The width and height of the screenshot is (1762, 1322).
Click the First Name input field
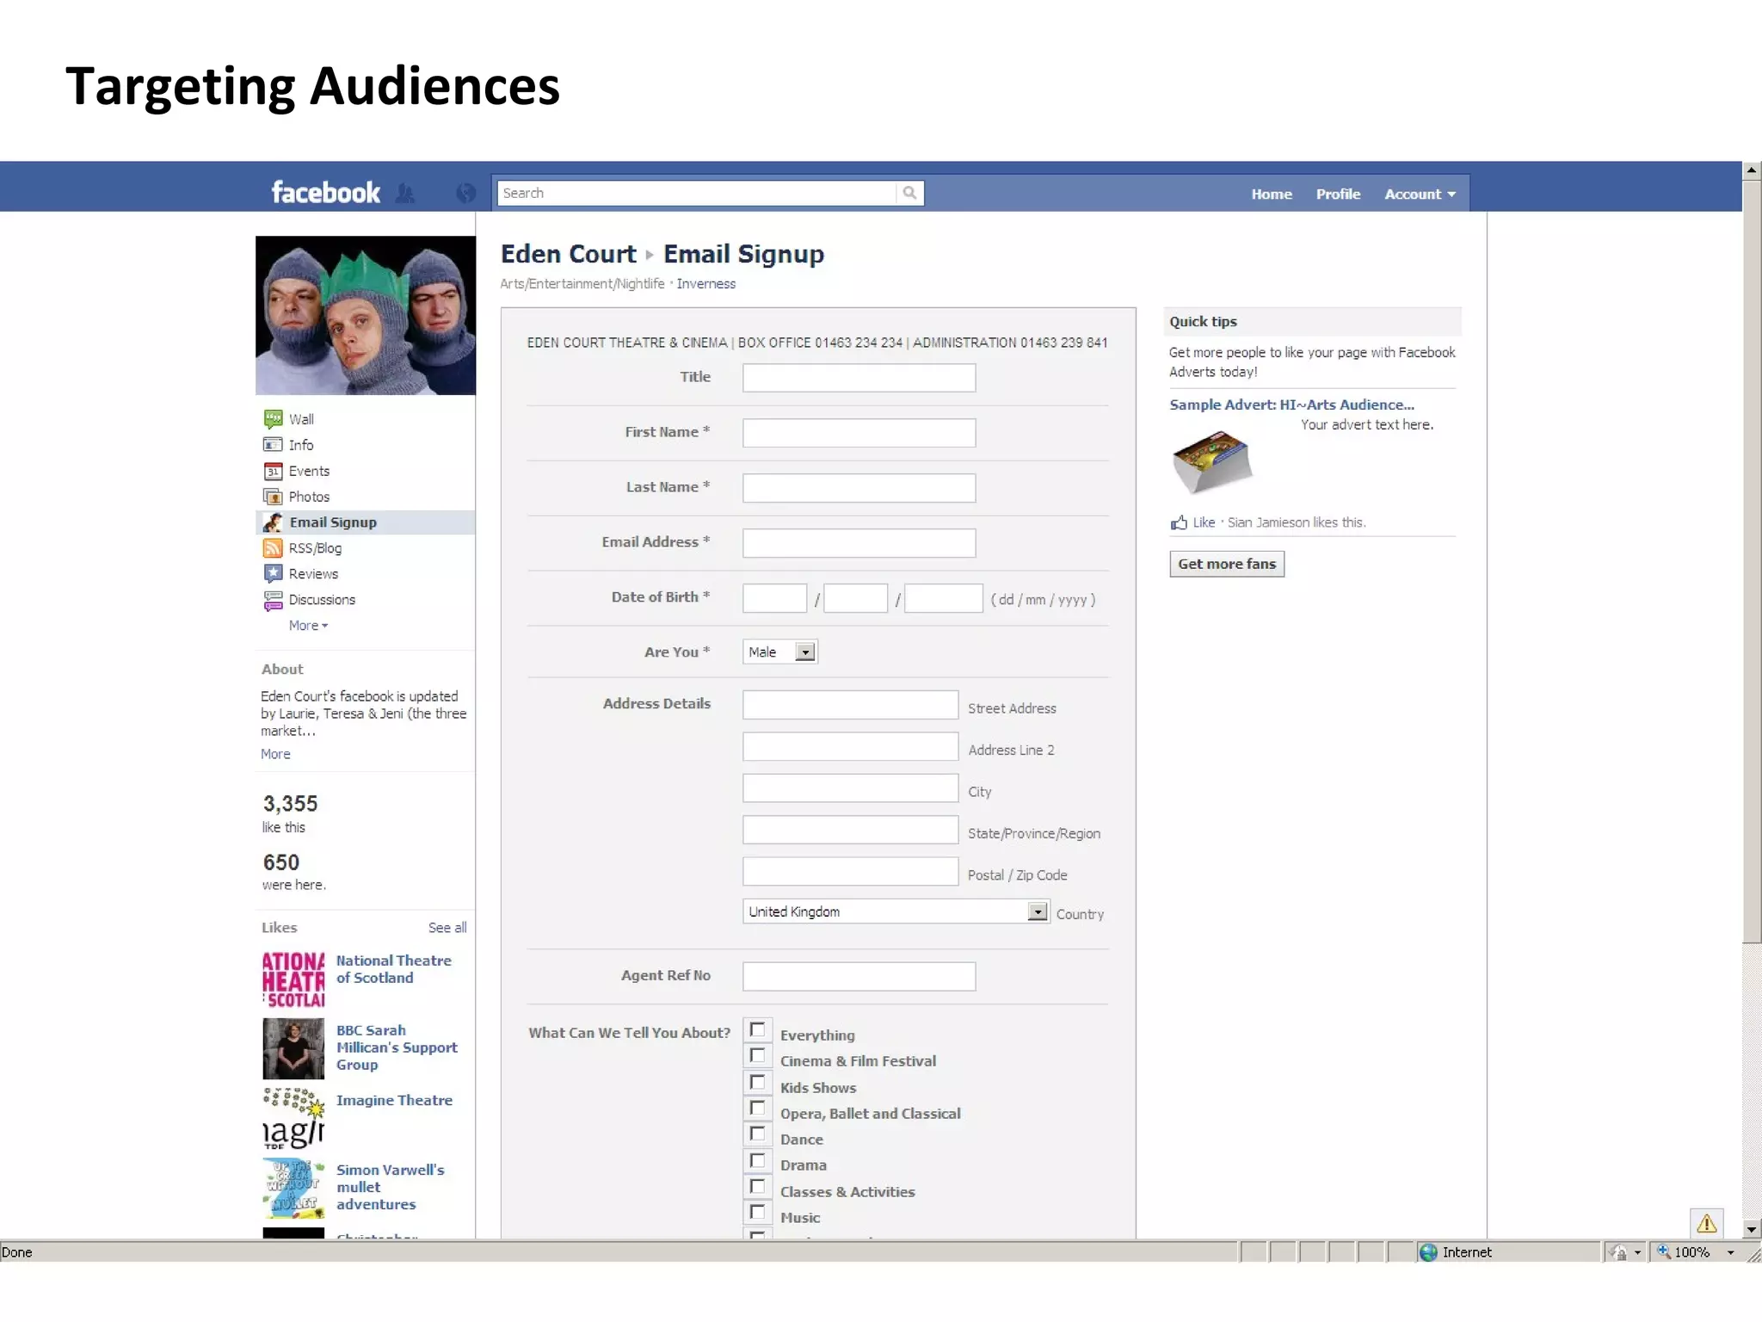[x=859, y=433]
